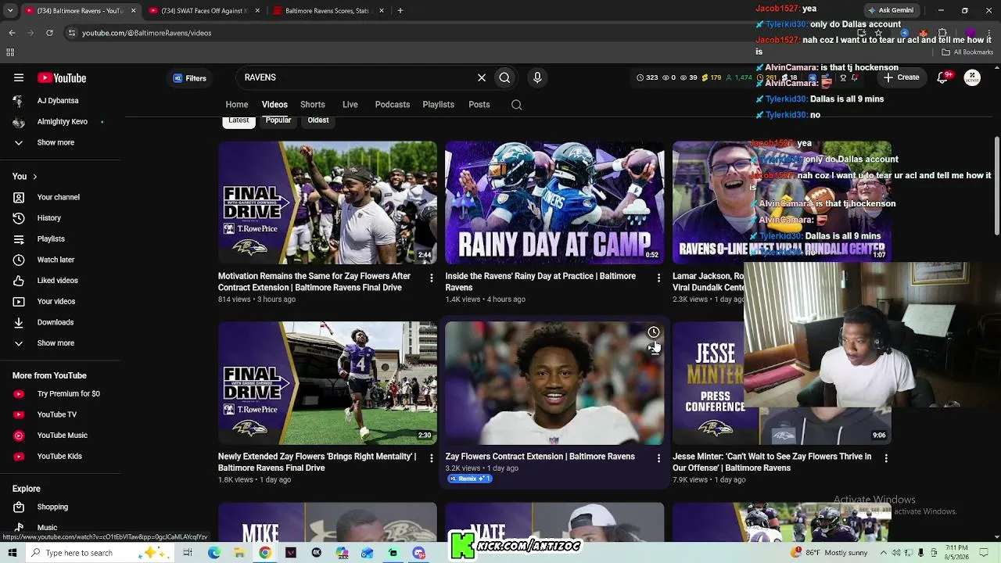Viewport: 1001px width, 563px height.
Task: Open a new Chrome tab
Action: pos(400,11)
